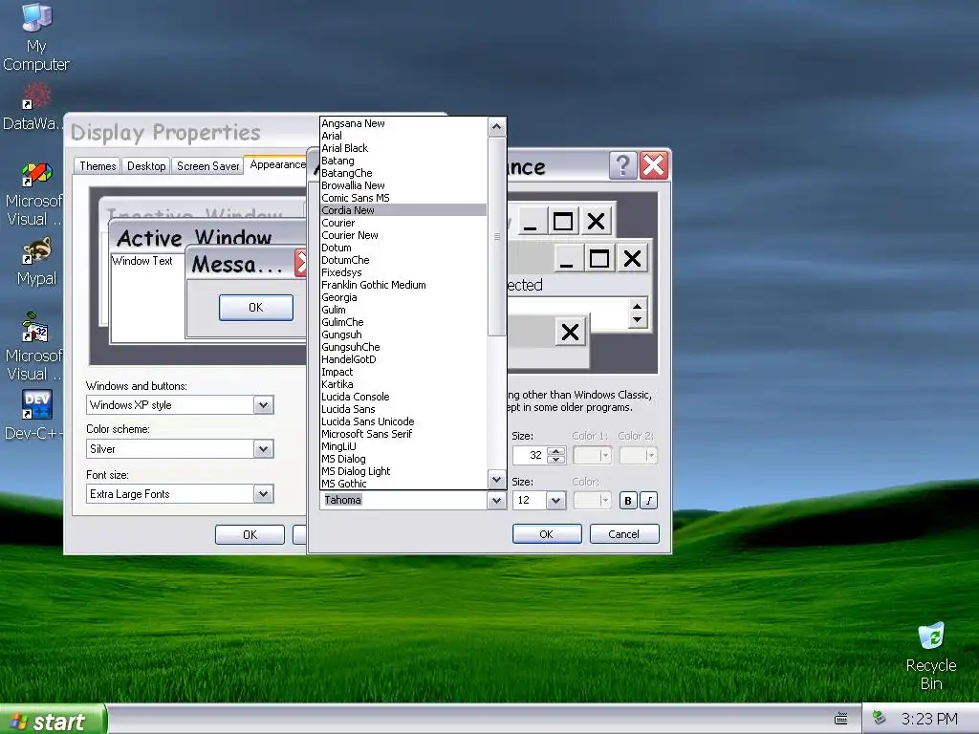Image resolution: width=979 pixels, height=734 pixels.
Task: Select GungsuhChe font
Action: (403, 347)
